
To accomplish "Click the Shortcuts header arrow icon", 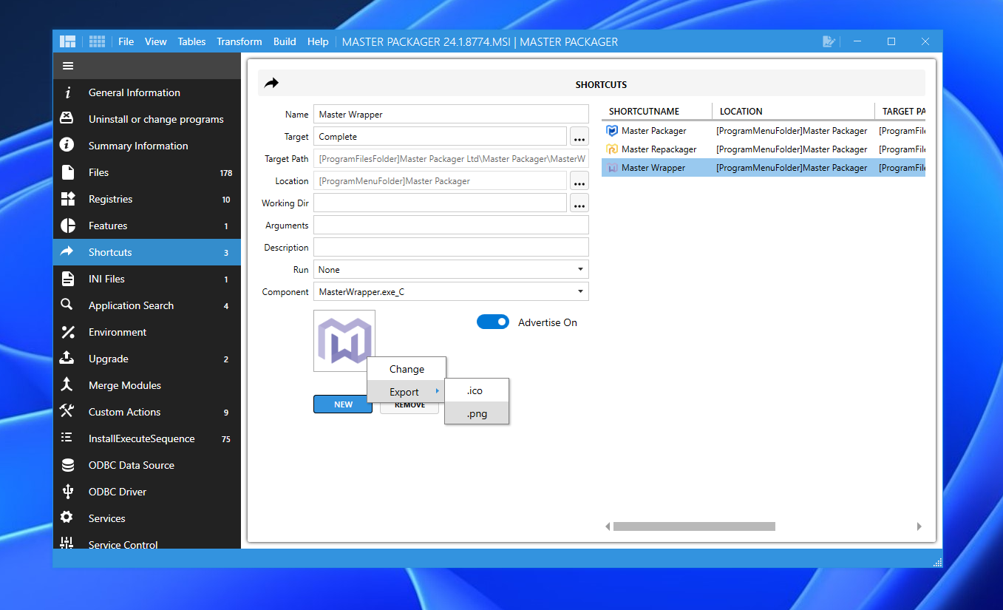I will coord(272,84).
